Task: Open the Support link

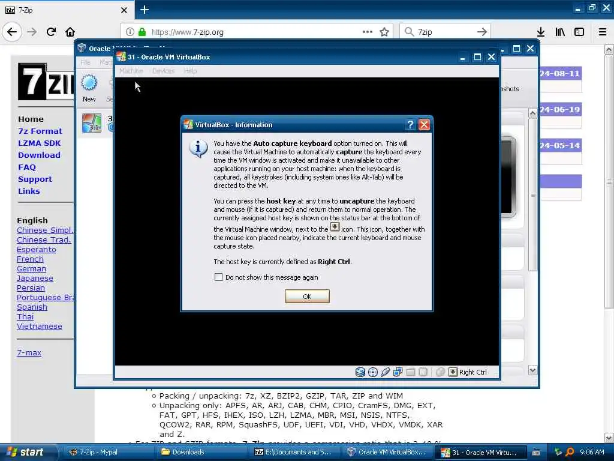Action: click(35, 179)
